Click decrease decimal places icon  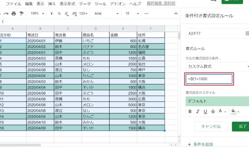[66, 13]
